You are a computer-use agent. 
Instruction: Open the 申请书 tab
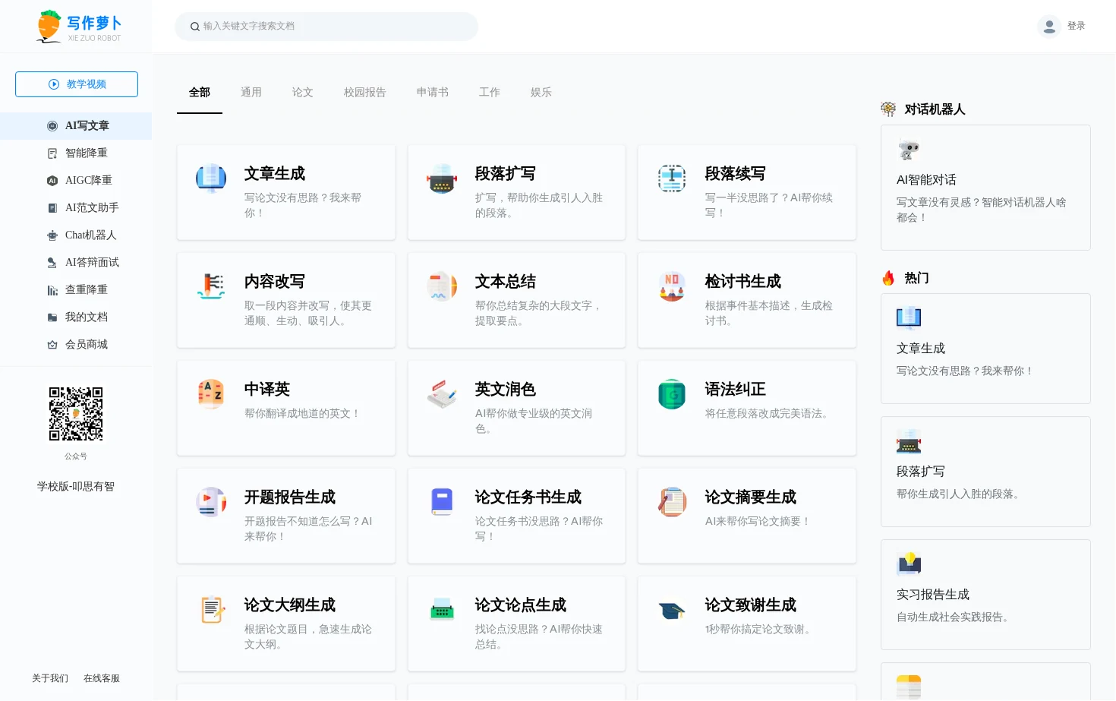pyautogui.click(x=433, y=92)
